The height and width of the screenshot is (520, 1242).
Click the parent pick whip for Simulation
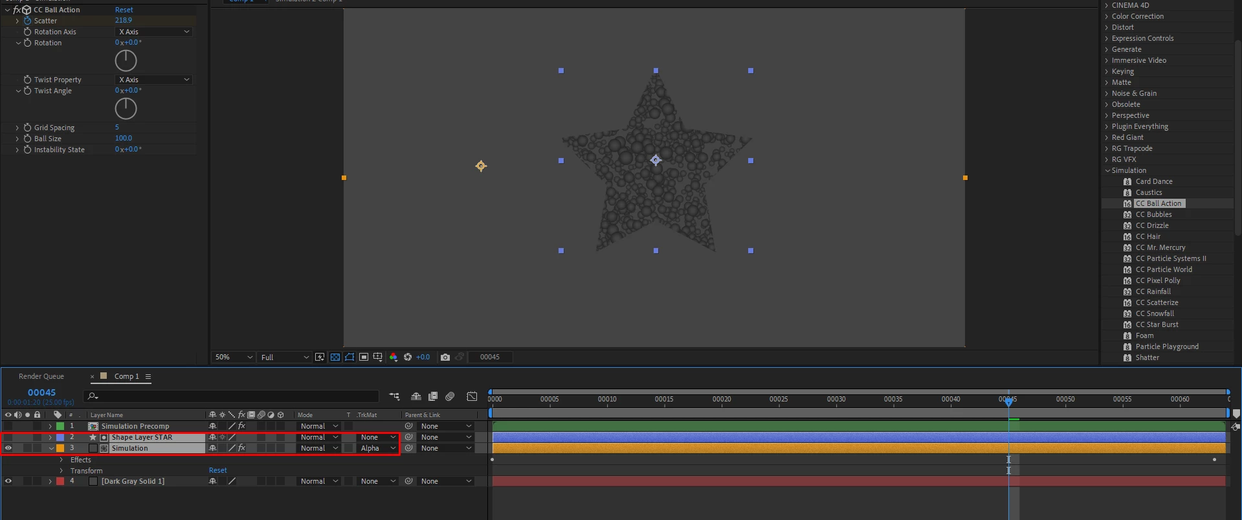tap(408, 448)
